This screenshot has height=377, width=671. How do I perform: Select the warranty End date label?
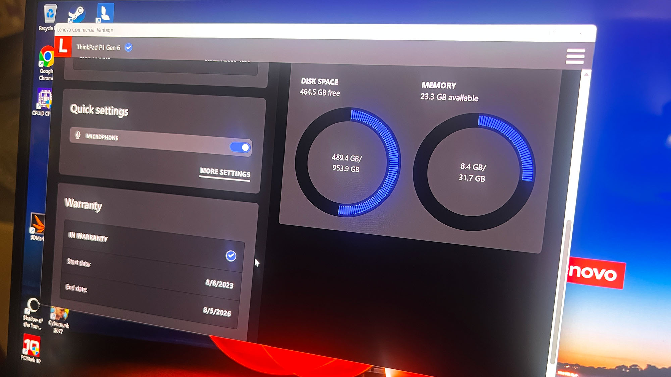[76, 288]
